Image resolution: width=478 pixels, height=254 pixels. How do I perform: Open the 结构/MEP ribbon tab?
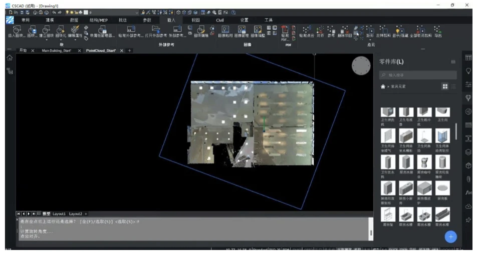[x=99, y=20]
